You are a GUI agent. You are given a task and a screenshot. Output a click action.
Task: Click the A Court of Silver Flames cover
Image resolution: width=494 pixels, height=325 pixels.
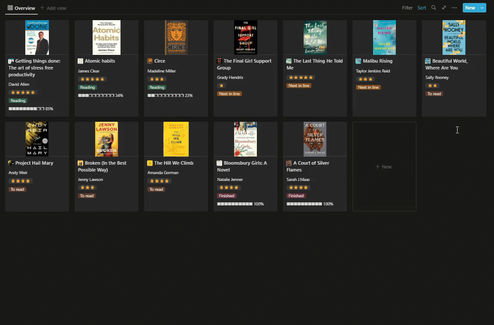[x=315, y=139]
